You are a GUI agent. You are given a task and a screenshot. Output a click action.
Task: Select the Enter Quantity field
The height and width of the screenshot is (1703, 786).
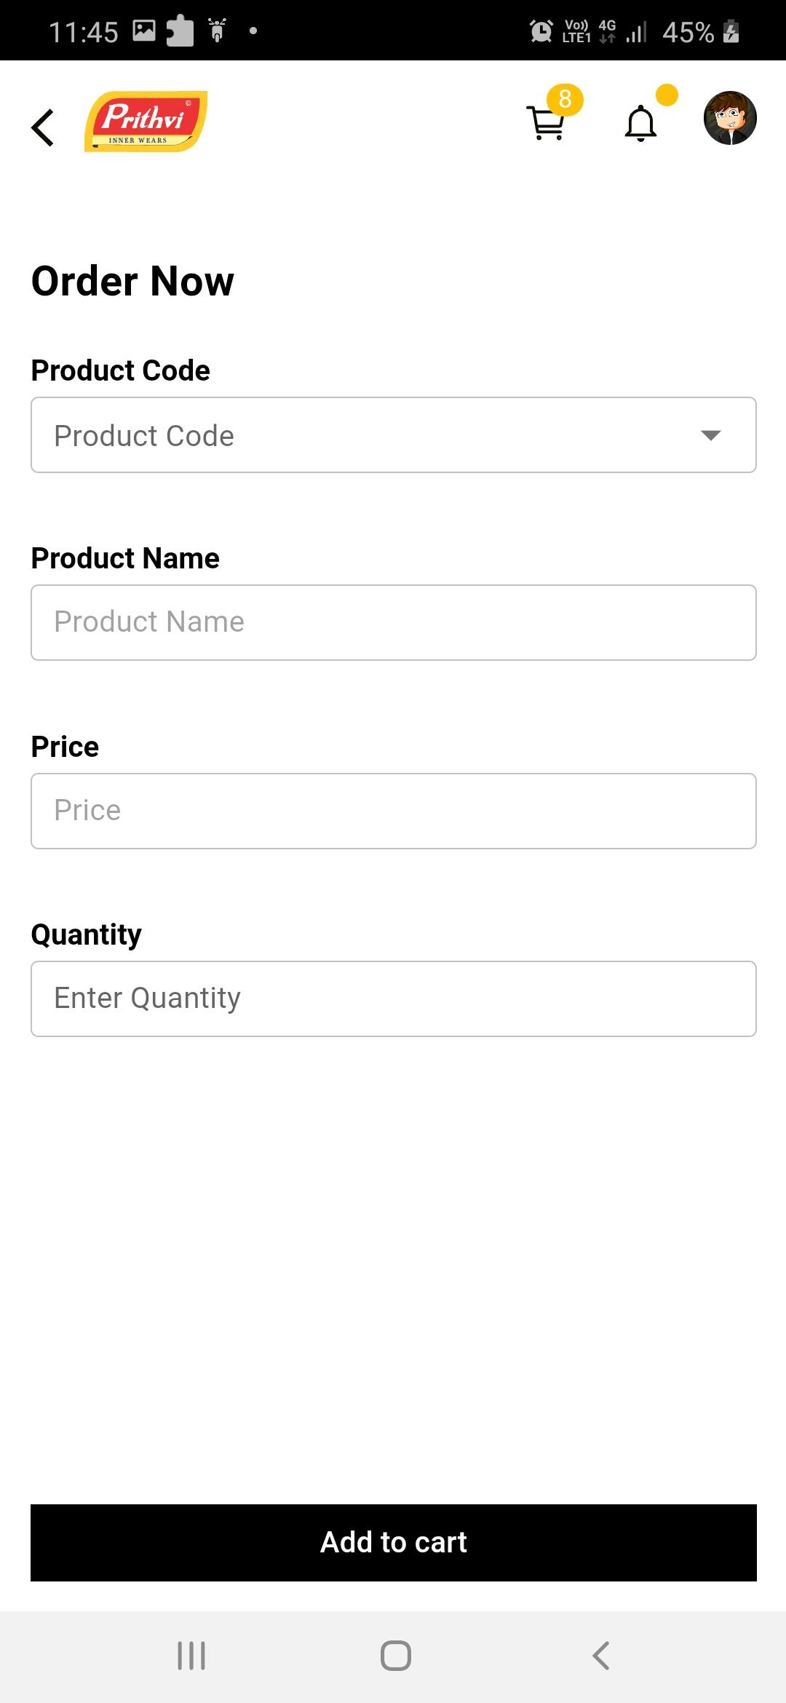pos(394,999)
